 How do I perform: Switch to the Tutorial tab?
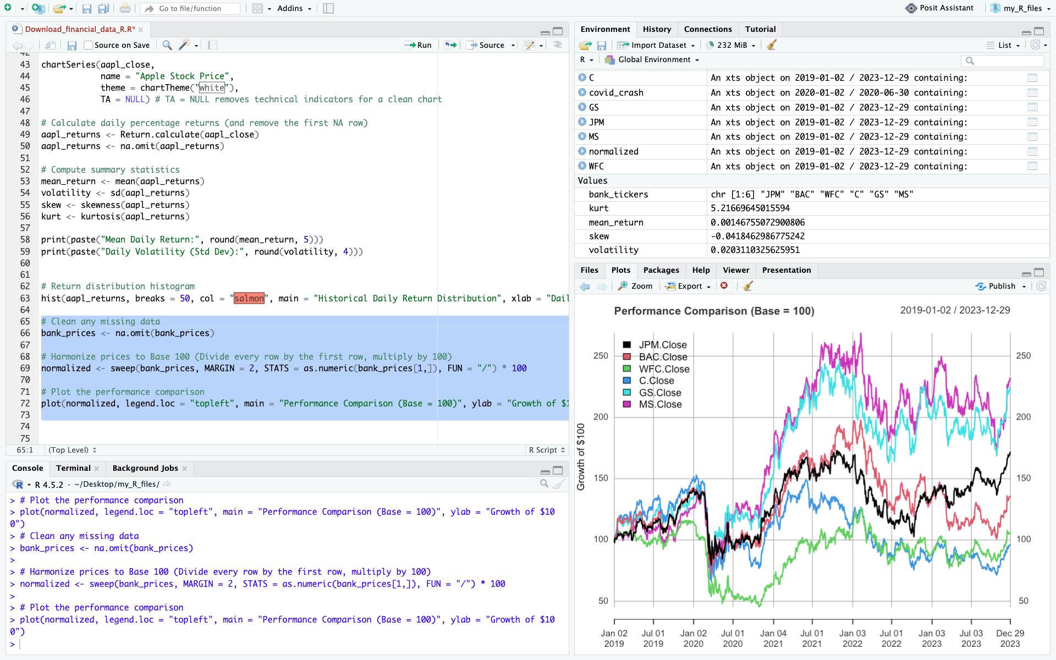760,29
